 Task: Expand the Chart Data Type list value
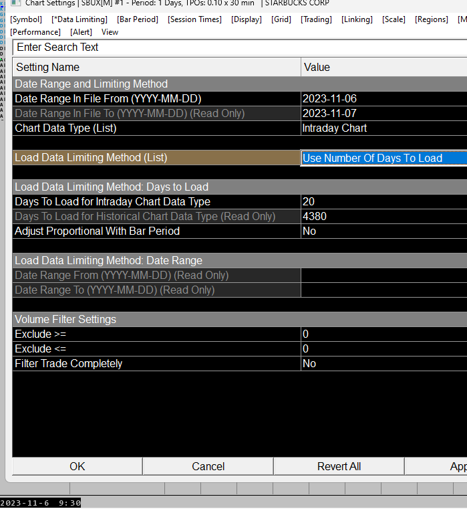tap(384, 128)
